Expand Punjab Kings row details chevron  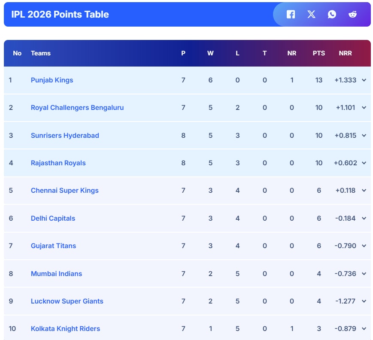[364, 80]
